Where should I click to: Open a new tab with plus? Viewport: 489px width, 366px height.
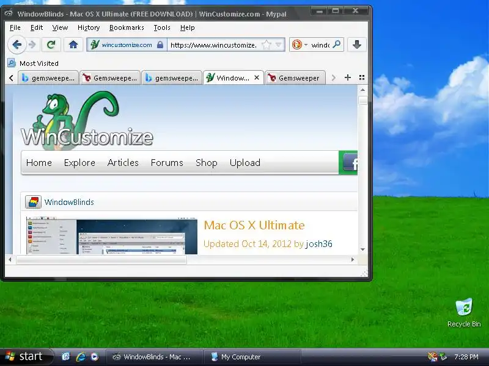point(348,77)
